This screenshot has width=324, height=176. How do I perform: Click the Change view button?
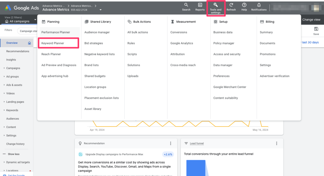[x=311, y=20]
